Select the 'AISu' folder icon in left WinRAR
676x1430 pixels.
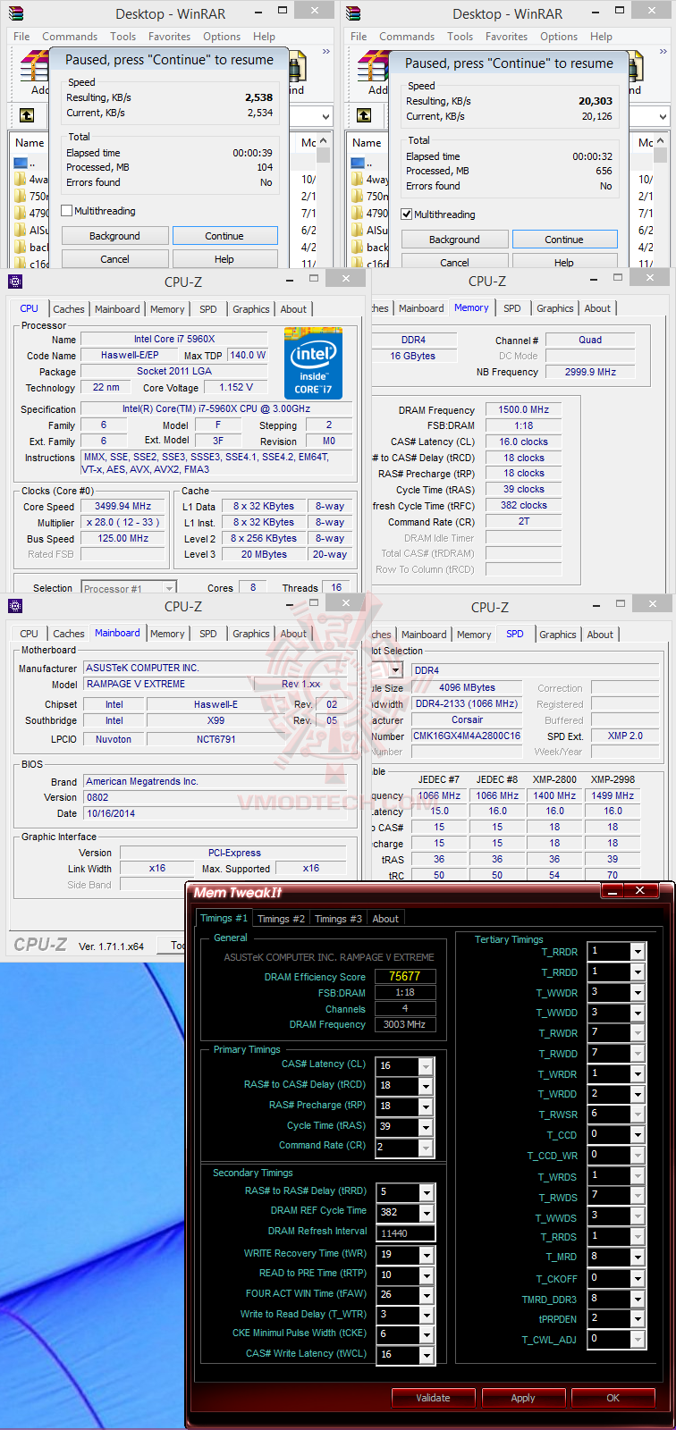(21, 231)
